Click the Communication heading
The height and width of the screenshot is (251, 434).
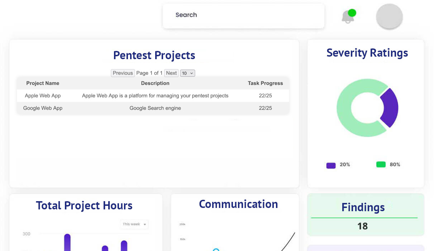point(238,204)
